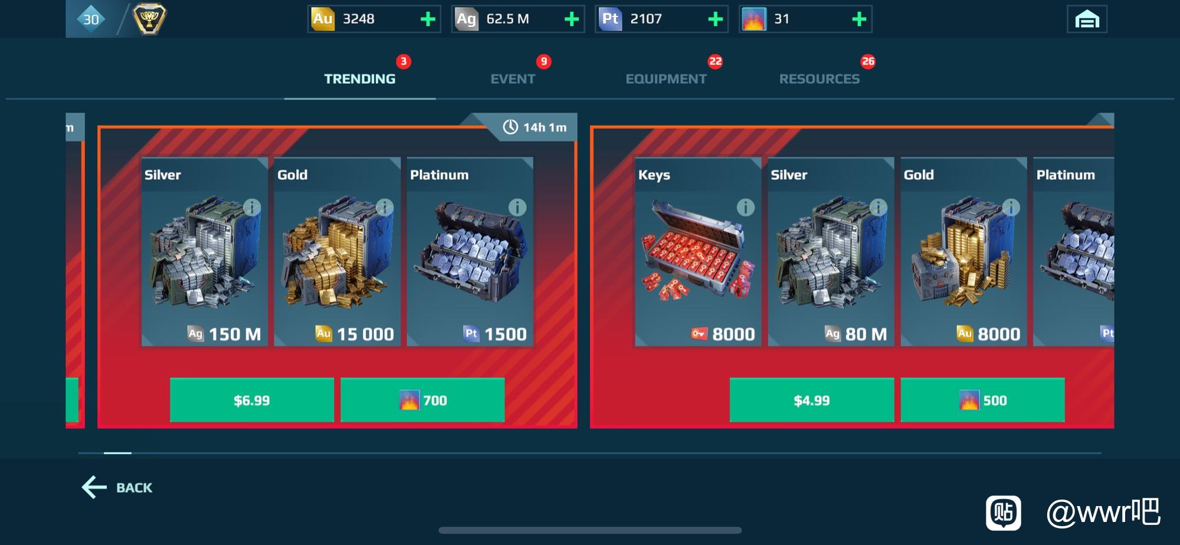Show info for 1500 Platinum crate

click(x=517, y=207)
